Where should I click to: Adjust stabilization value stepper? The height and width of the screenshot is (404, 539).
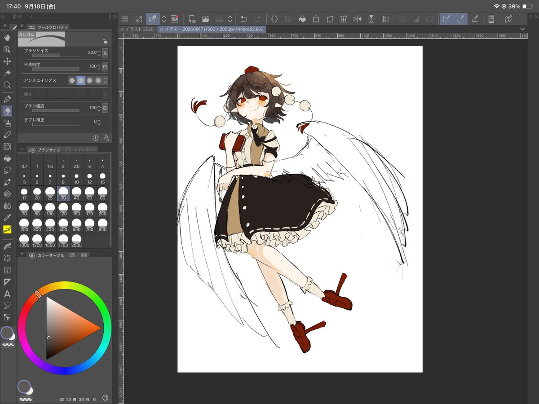pyautogui.click(x=99, y=122)
